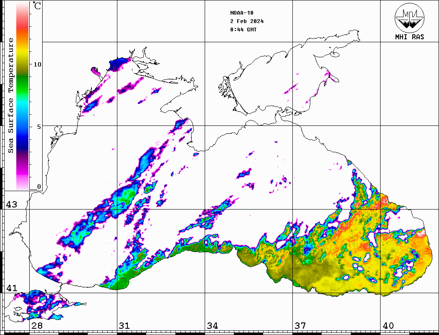This screenshot has width=439, height=335.
Task: Click the "8:44 GMT" timestamp
Action: pos(244,30)
